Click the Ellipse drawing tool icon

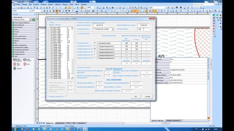point(114,11)
